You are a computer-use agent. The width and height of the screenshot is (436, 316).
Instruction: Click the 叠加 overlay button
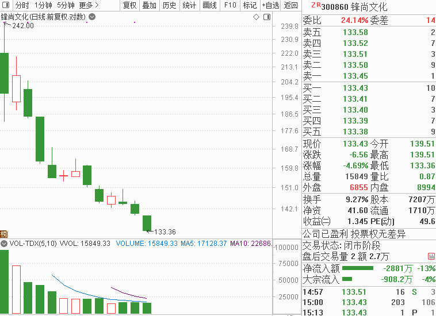150,5
